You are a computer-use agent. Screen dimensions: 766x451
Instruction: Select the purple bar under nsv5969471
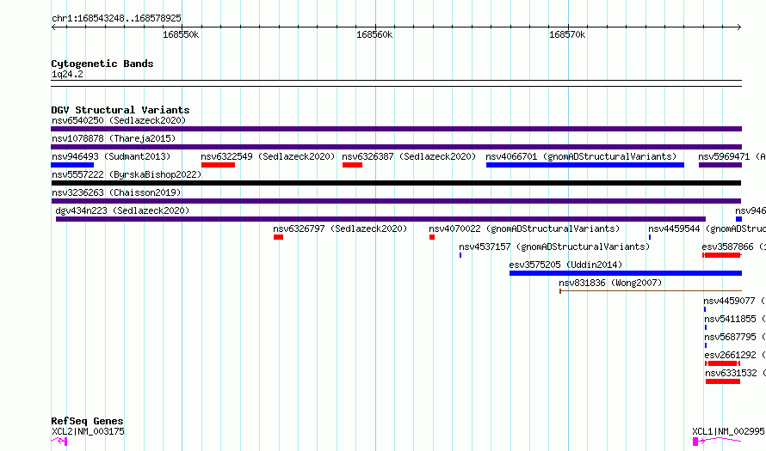click(720, 165)
